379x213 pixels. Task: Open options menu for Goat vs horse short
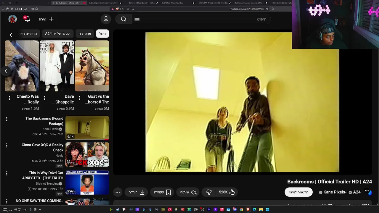click(x=79, y=98)
